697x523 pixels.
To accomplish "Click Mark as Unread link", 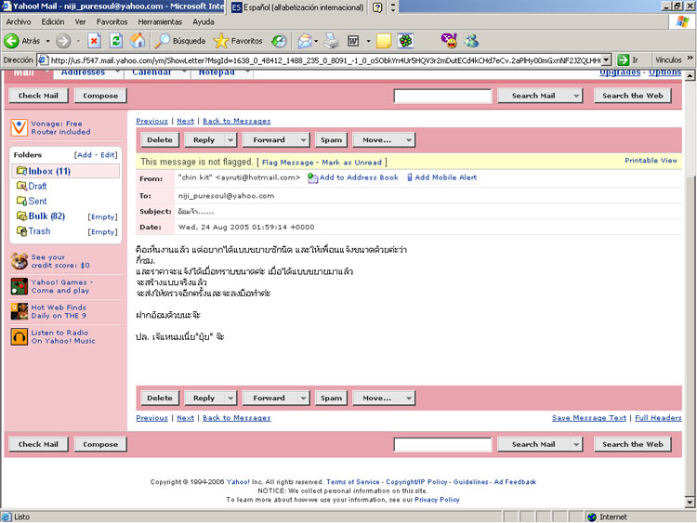I will [x=351, y=163].
